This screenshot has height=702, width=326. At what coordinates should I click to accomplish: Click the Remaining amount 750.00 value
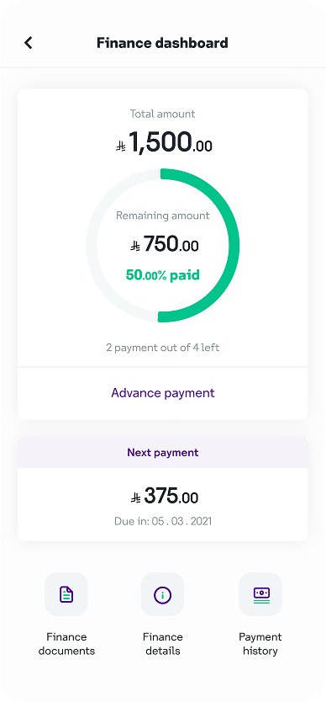tap(164, 245)
